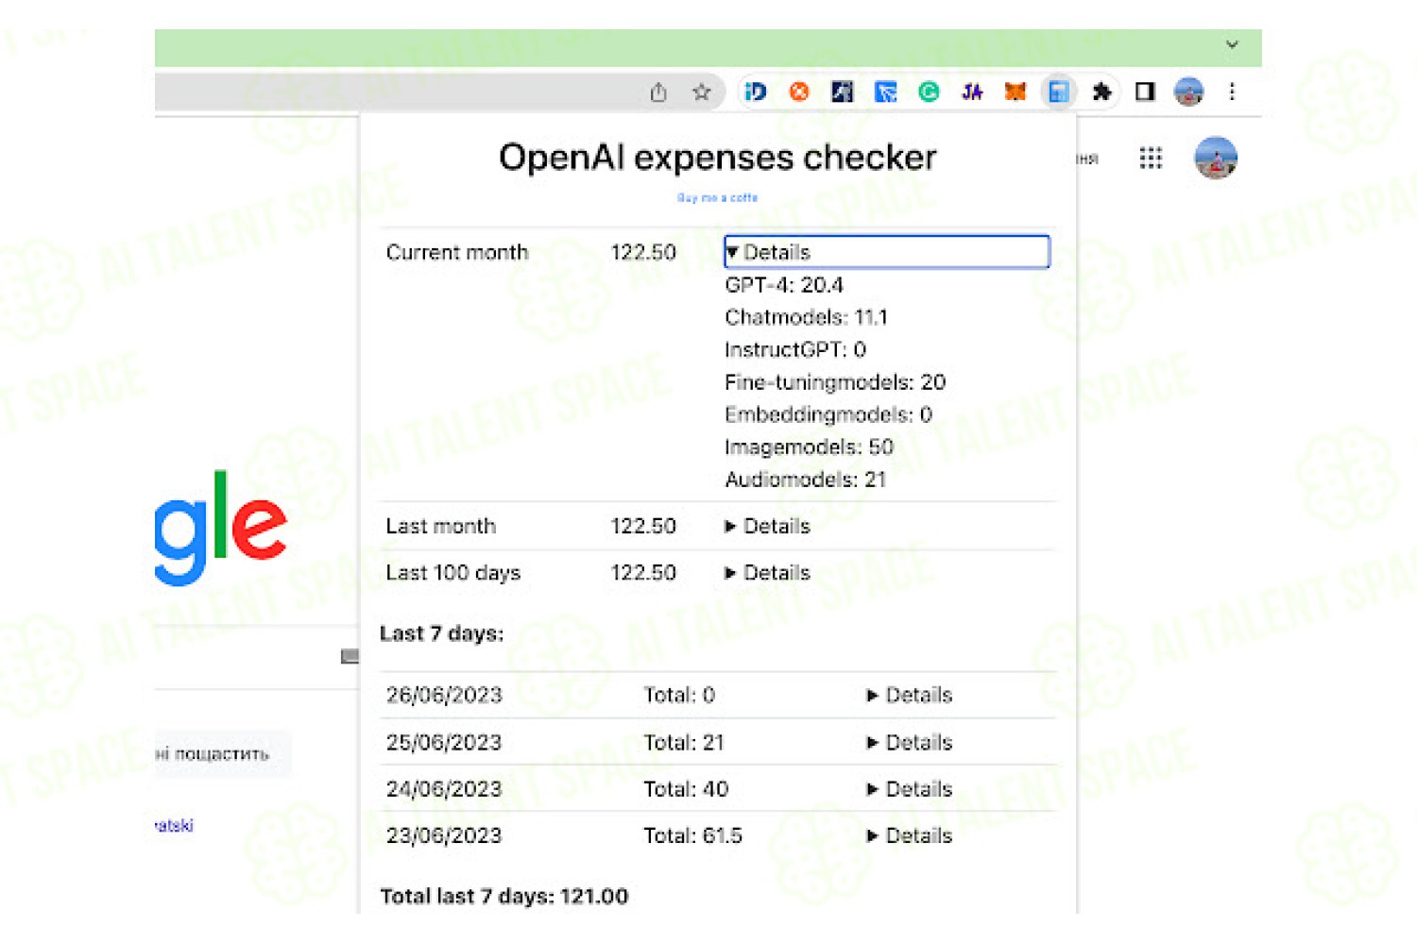Click the Last 100 days 122.50 amount
The height and width of the screenshot is (944, 1417).
point(643,573)
